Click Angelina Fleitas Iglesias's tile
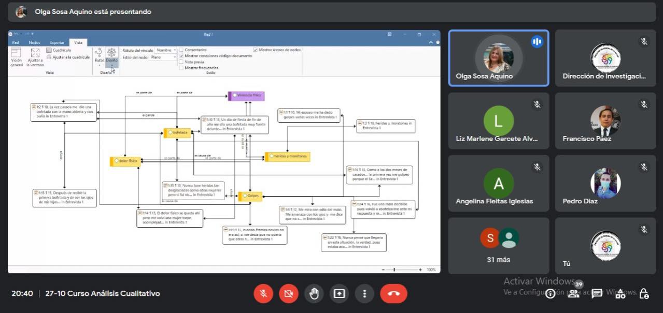This screenshot has width=663, height=313. pos(498,183)
